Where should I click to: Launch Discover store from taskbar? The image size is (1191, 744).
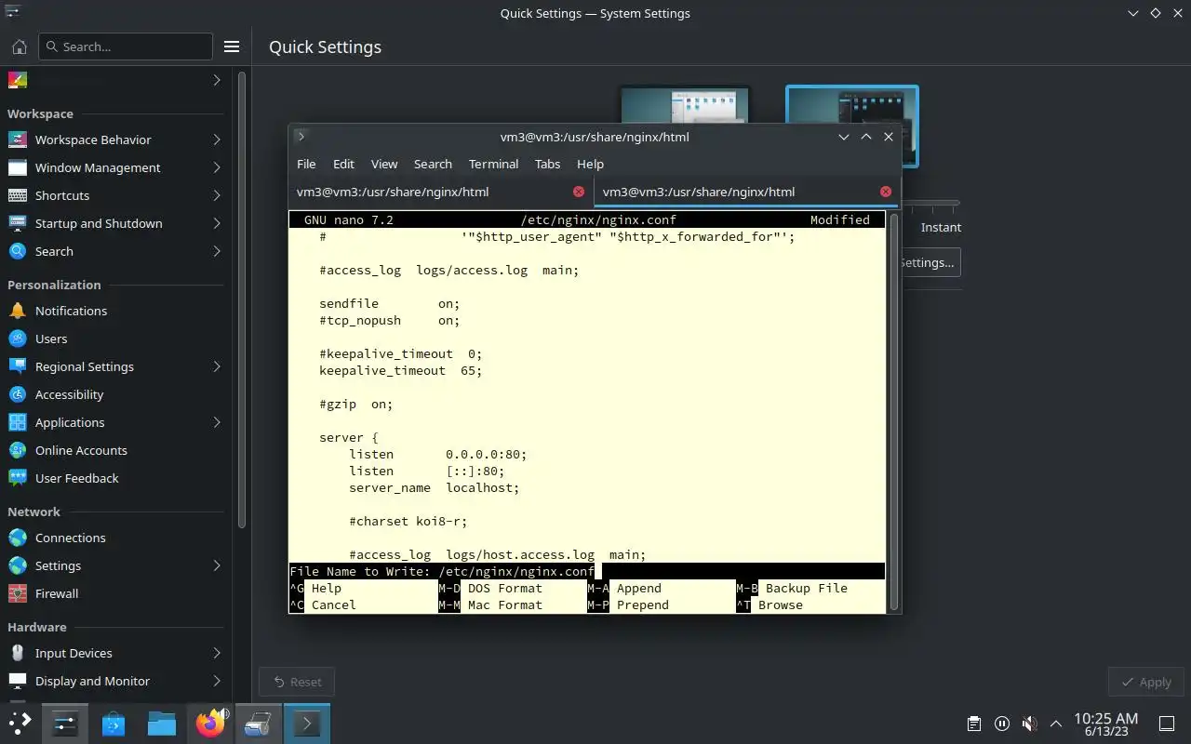(x=114, y=723)
